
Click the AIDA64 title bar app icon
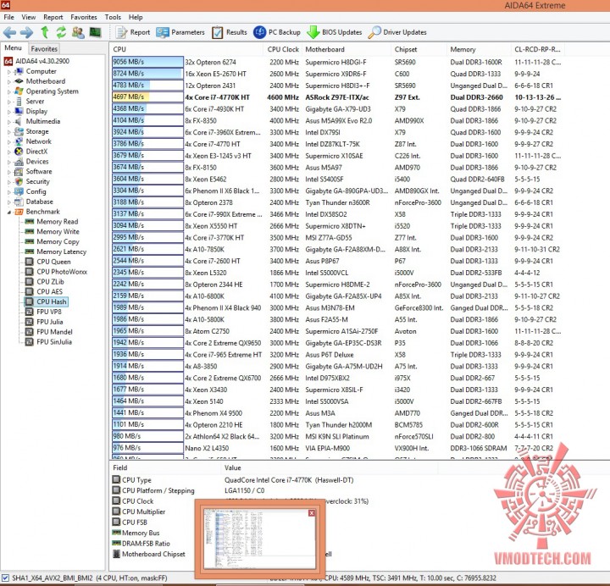pos(5,5)
